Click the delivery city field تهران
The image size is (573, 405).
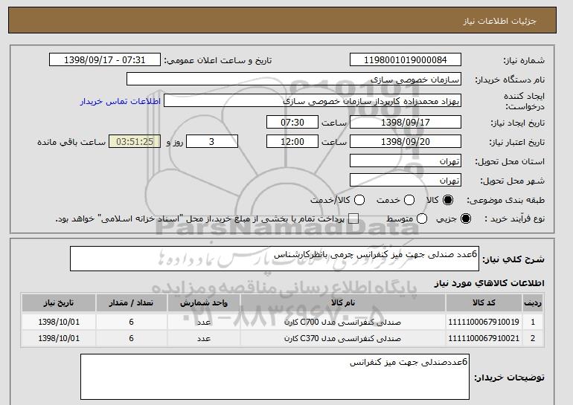(406, 181)
